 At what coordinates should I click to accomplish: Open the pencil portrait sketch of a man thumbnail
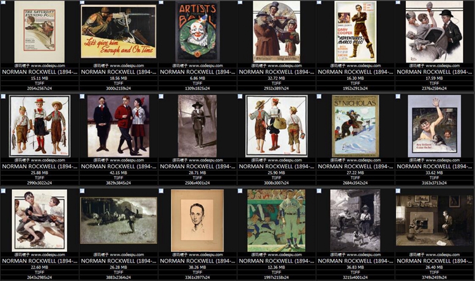(x=198, y=220)
